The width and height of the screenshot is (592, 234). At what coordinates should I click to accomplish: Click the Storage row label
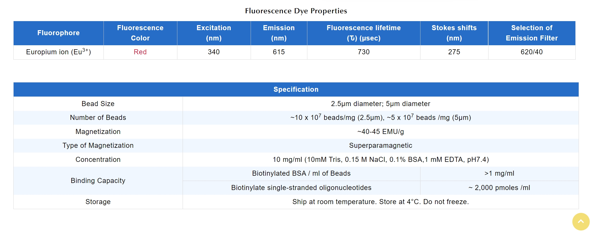(x=98, y=202)
